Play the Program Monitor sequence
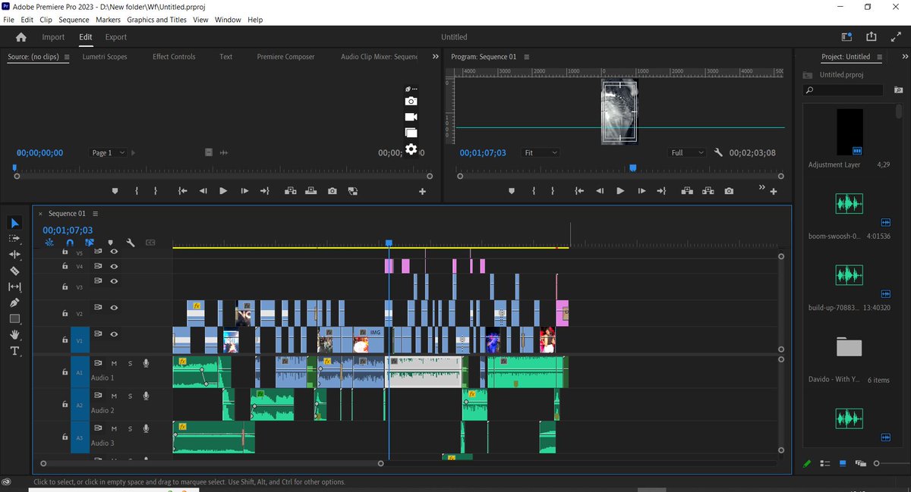The image size is (911, 492). tap(620, 191)
